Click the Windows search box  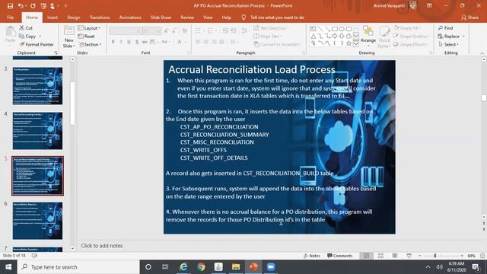78,267
